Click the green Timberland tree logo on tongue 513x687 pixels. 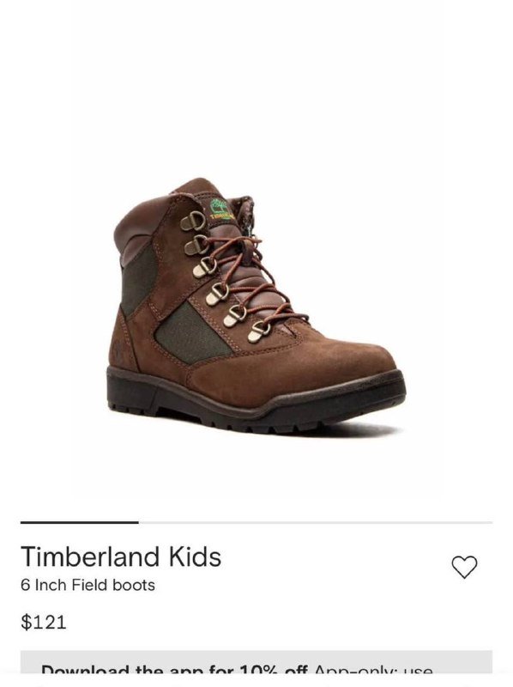(220, 209)
